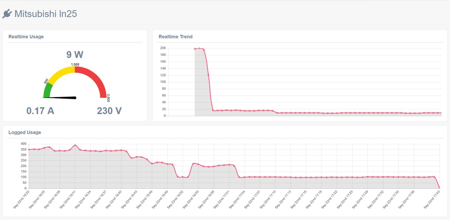Click the 140 label on Realtime Trend axis
The height and width of the screenshot is (220, 450).
click(163, 68)
